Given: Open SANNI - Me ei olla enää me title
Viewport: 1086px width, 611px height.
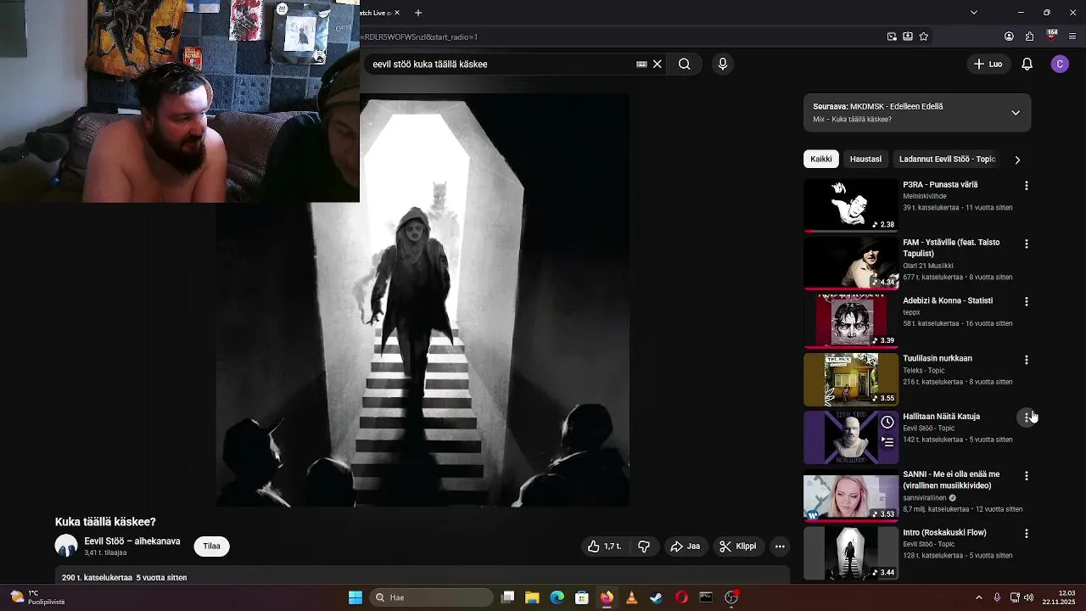Looking at the screenshot, I should point(951,479).
